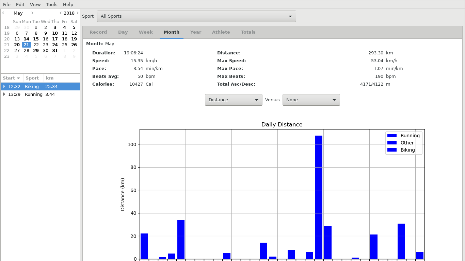The height and width of the screenshot is (261, 465).
Task: Expand the 12:32 Biking activity row
Action: (x=4, y=87)
